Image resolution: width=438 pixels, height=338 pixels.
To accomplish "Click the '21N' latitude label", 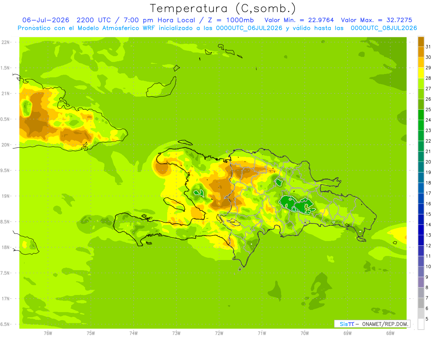I will [5, 94].
